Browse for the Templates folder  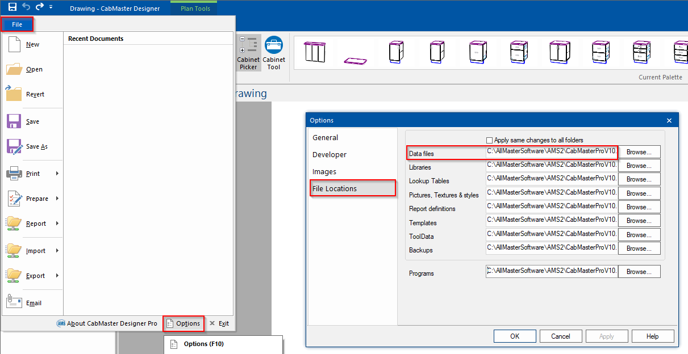click(x=639, y=221)
